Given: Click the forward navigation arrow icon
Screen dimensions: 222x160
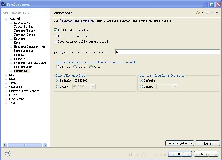Looking at the screenshot, I should click(x=208, y=13).
